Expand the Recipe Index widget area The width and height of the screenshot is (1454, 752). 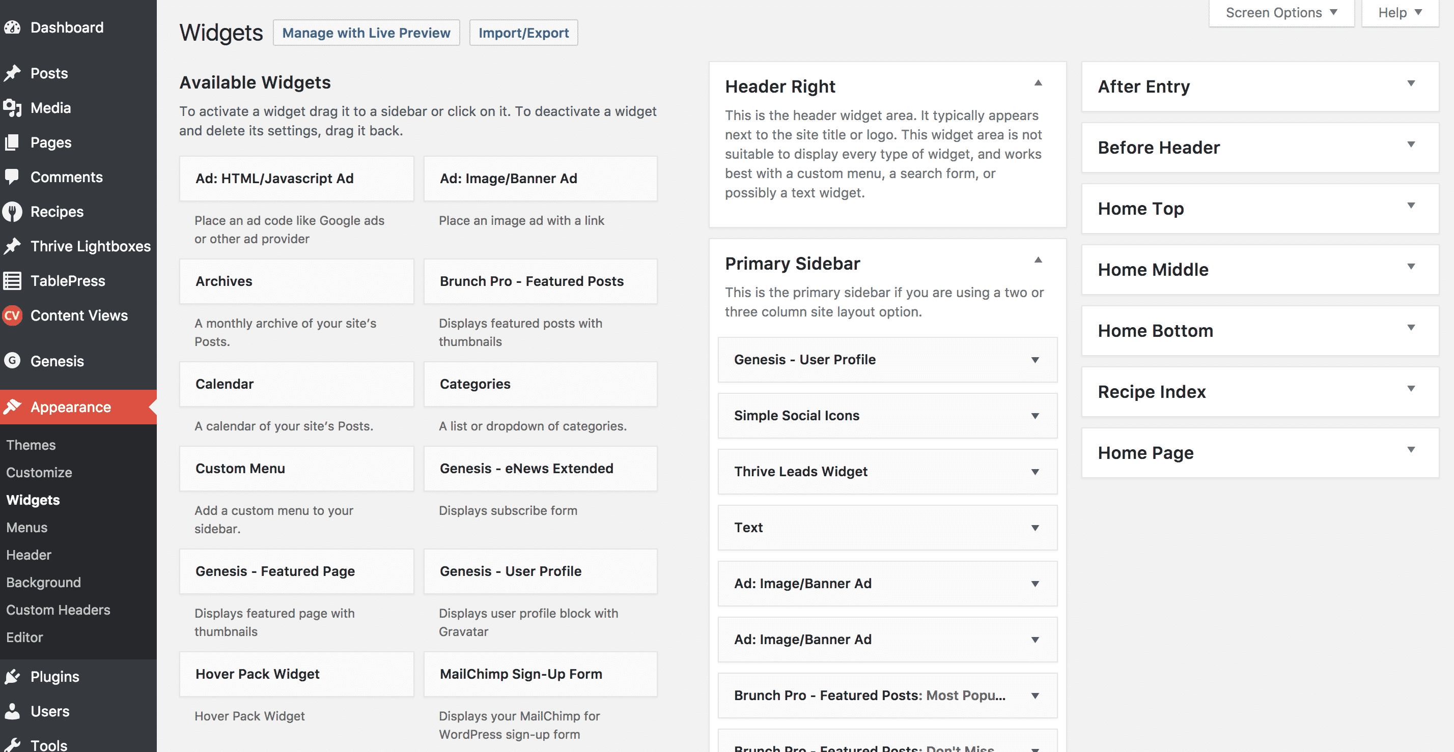tap(1411, 389)
